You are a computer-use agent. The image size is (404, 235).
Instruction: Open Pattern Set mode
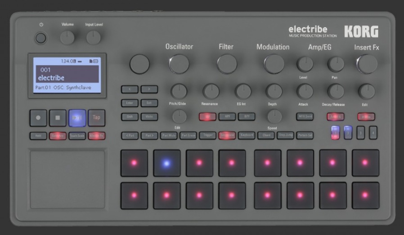305,135
